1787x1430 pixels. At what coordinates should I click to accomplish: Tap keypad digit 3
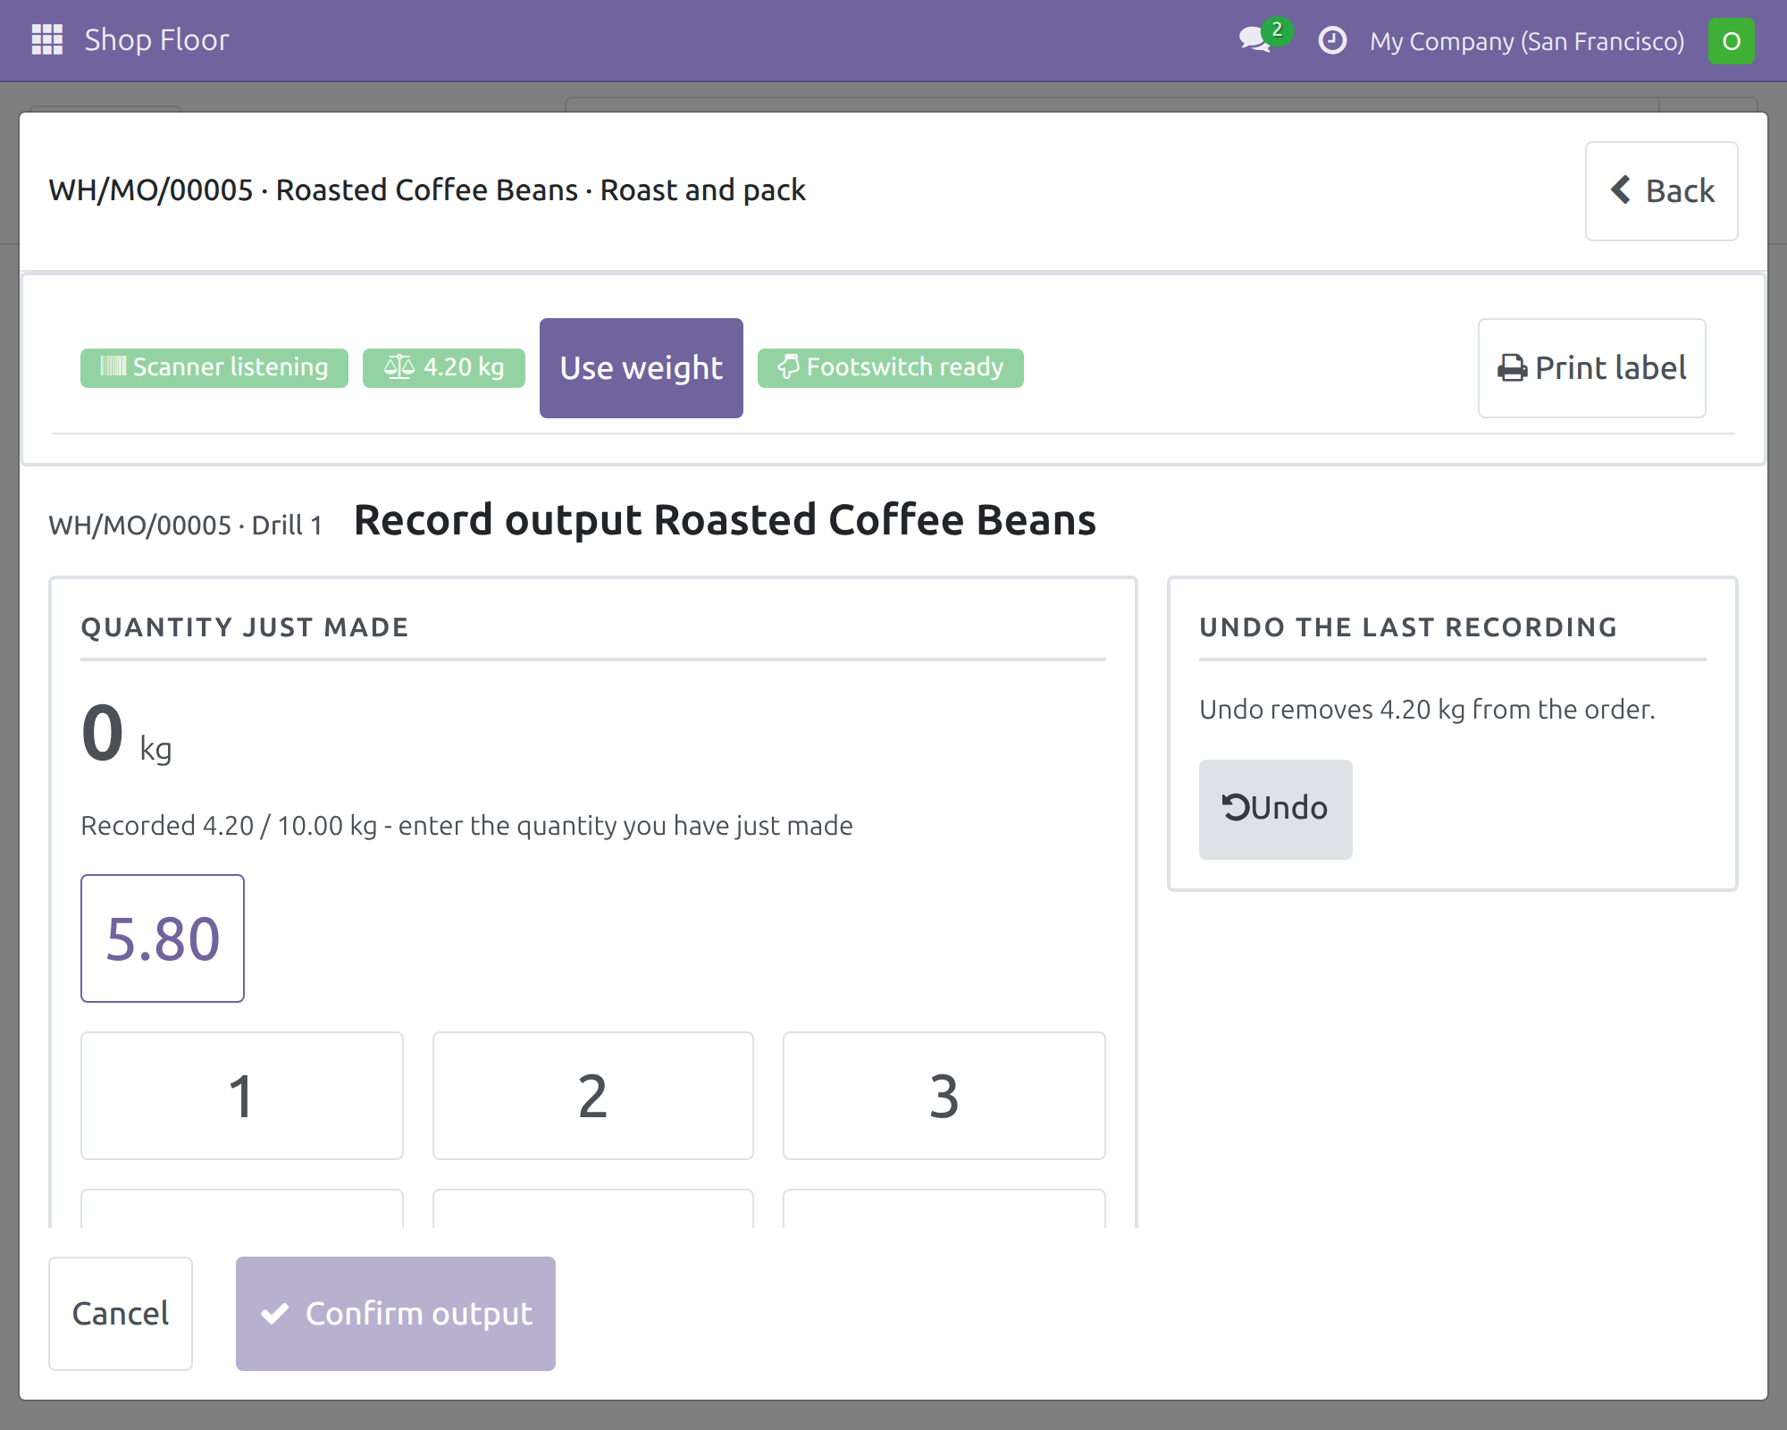944,1096
